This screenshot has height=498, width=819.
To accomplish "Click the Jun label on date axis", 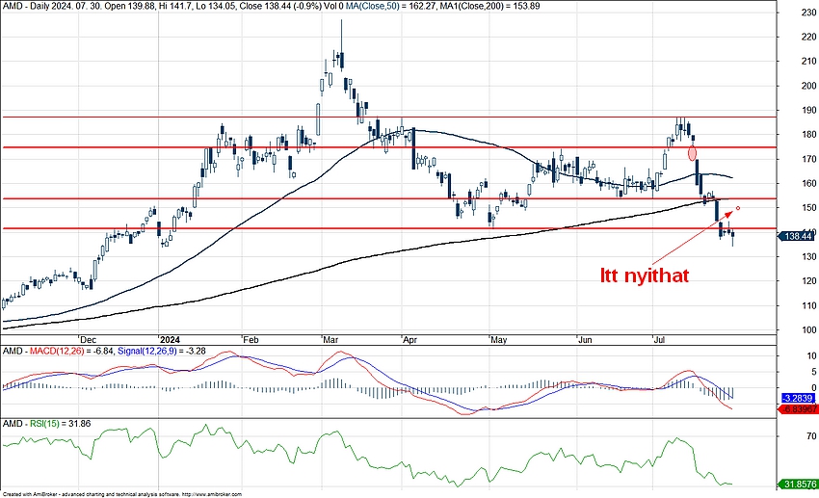I will pyautogui.click(x=585, y=340).
